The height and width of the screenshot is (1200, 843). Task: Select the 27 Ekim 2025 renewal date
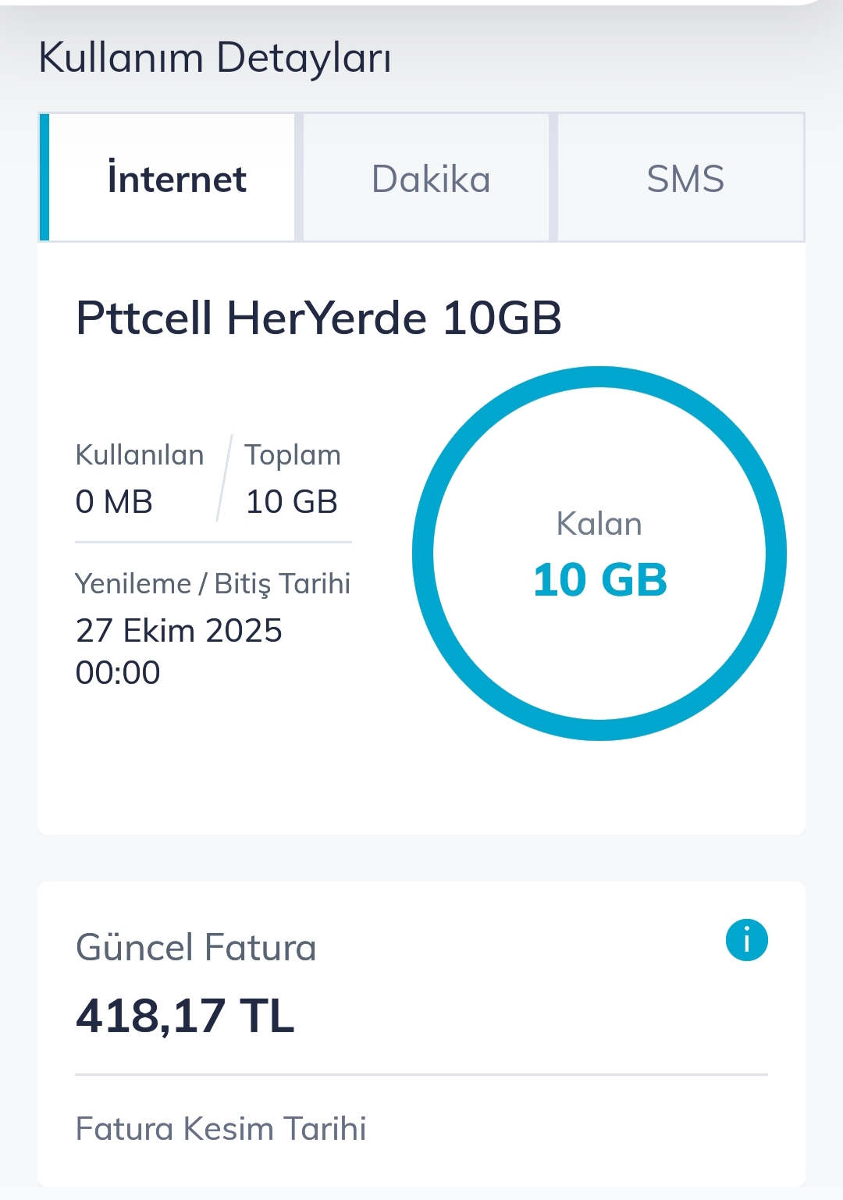[x=179, y=630]
